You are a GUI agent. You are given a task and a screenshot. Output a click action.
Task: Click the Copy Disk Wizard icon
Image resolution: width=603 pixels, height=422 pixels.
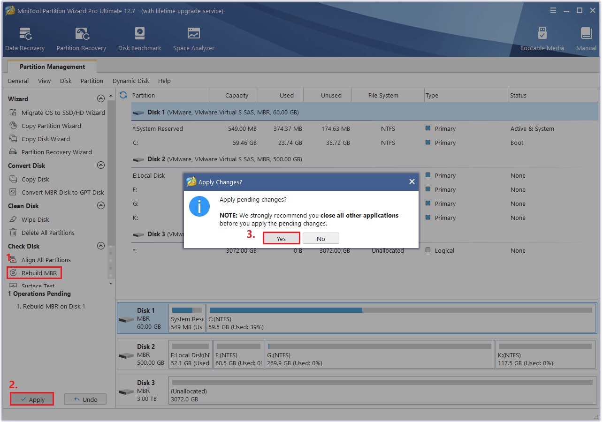pyautogui.click(x=13, y=139)
